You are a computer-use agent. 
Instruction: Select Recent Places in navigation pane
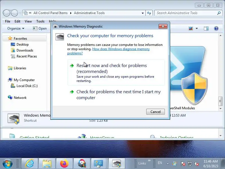point(26,56)
